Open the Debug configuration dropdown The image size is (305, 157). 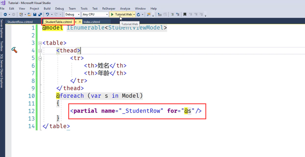(x=72, y=14)
